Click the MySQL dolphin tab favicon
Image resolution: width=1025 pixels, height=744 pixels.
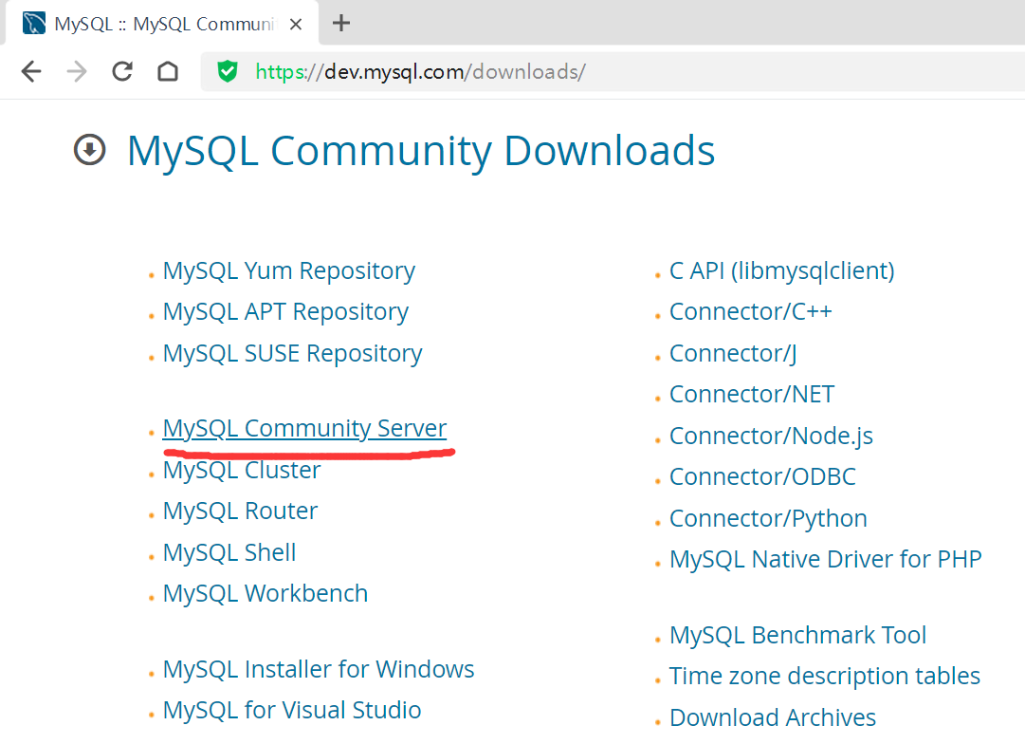(x=34, y=23)
